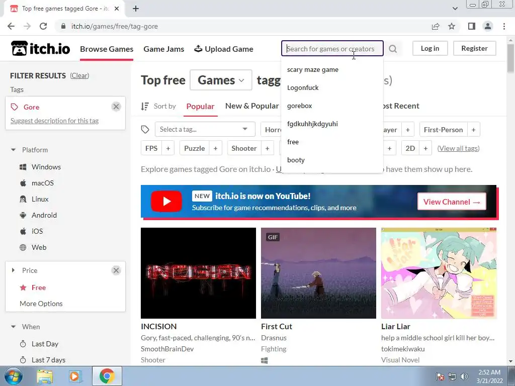Image resolution: width=515 pixels, height=386 pixels.
Task: Sort results by New & Popular
Action: click(x=252, y=106)
